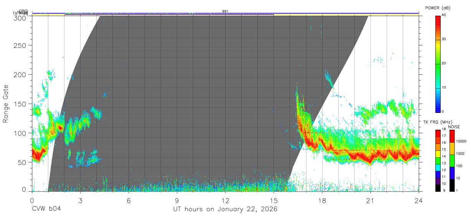This screenshot has height=217, width=471.
Task: Click the '21' hour label on x-axis
Action: (x=371, y=200)
